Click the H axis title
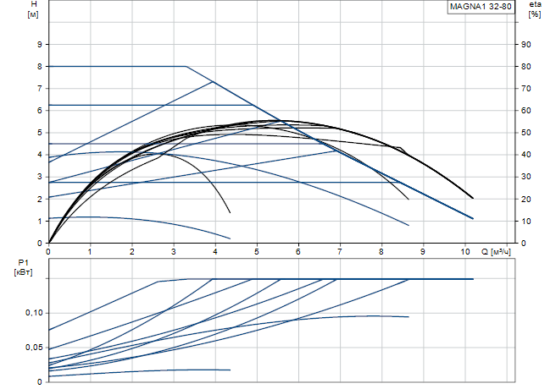 [x=34, y=4]
